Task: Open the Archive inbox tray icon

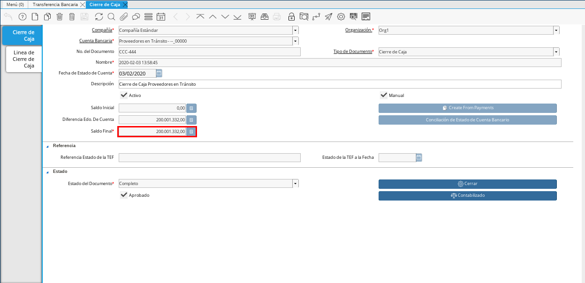Action: click(265, 17)
